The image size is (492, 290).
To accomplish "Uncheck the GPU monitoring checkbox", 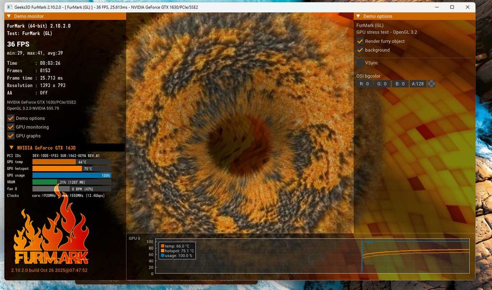I will point(11,127).
